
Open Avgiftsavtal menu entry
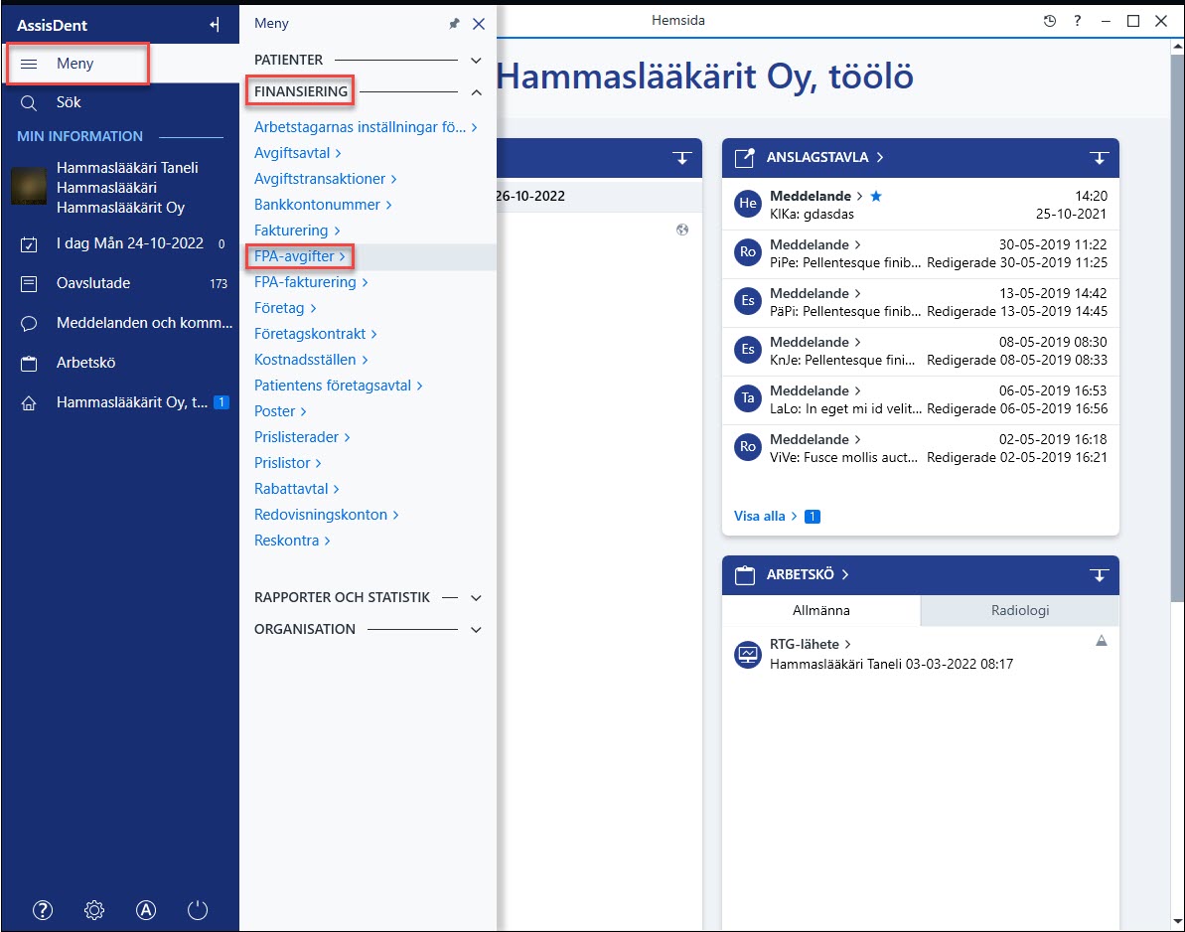(298, 153)
